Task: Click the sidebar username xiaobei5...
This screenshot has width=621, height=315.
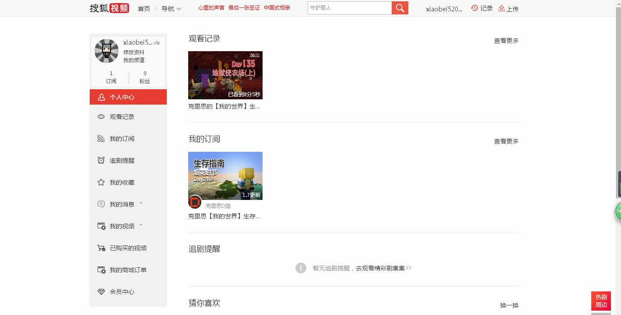Action: click(138, 42)
